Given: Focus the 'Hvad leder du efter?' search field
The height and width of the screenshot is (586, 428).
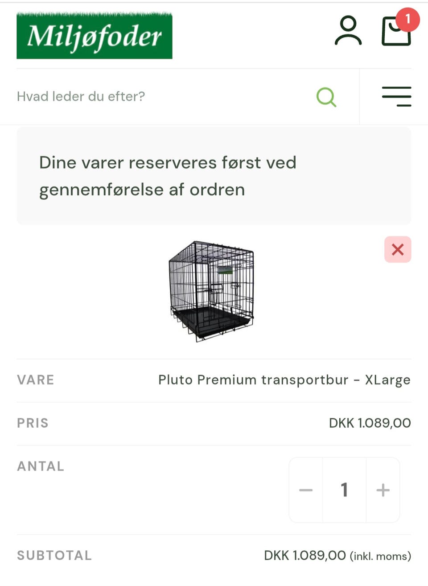Looking at the screenshot, I should (160, 97).
